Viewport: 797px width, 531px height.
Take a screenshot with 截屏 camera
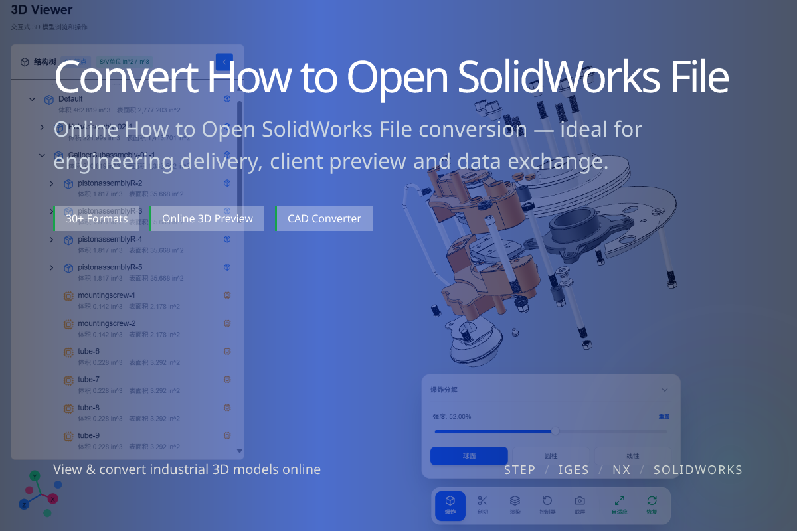pyautogui.click(x=580, y=505)
